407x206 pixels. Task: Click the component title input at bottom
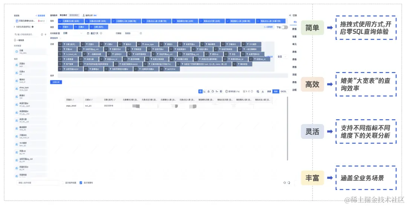[38, 183]
